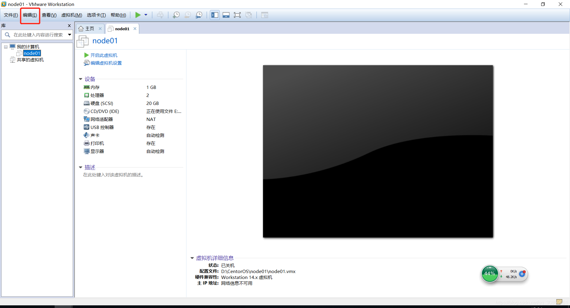
Task: Select node01 in the library tree
Action: click(x=32, y=53)
